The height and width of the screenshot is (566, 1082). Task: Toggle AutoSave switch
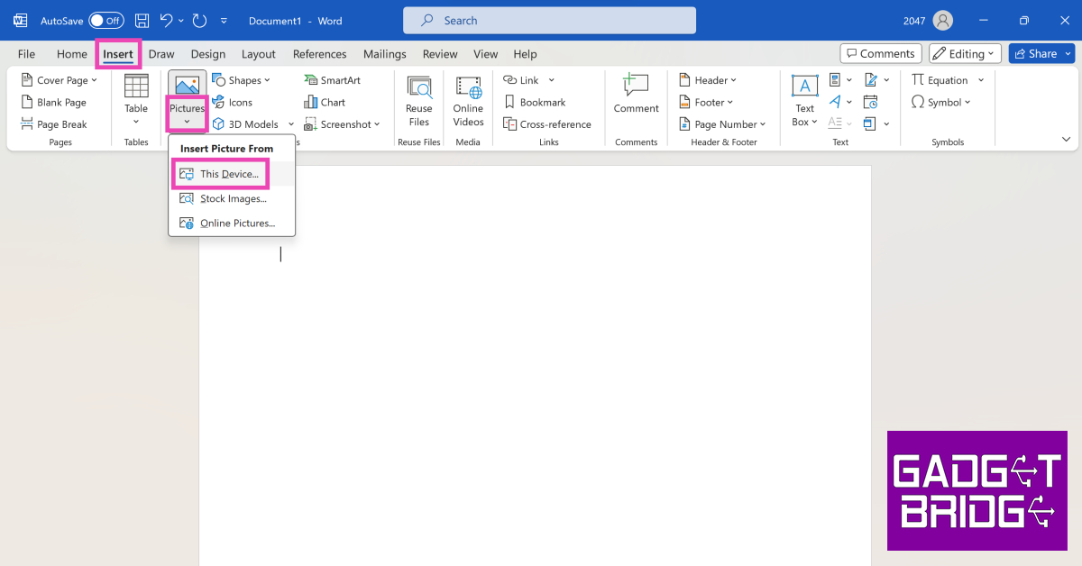click(x=106, y=21)
